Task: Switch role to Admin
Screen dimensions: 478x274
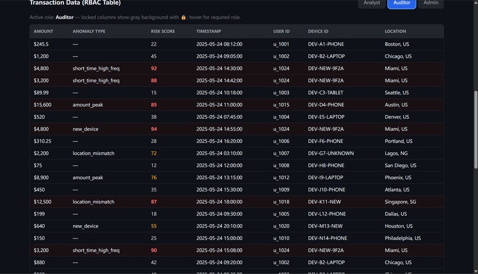Action: (431, 3)
